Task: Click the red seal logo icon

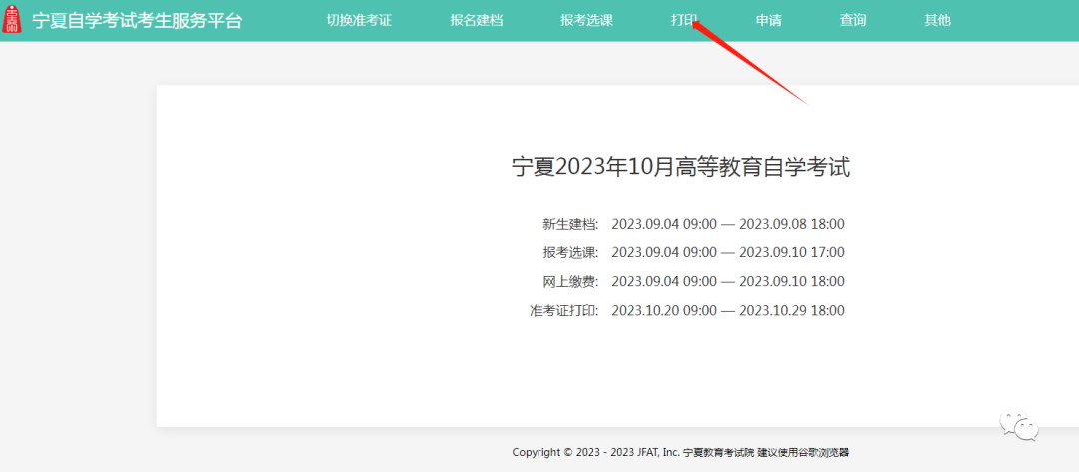Action: click(x=13, y=20)
